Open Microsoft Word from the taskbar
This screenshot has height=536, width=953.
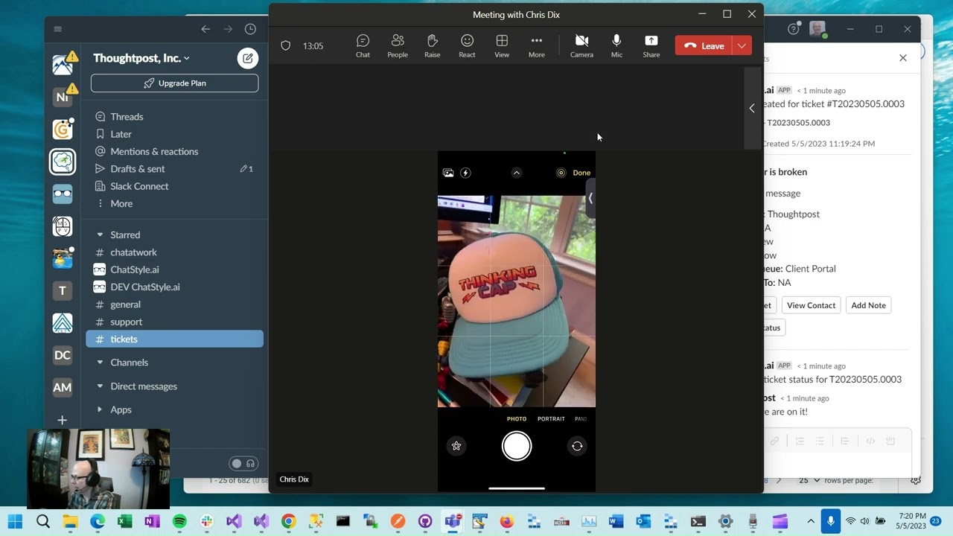tap(616, 521)
